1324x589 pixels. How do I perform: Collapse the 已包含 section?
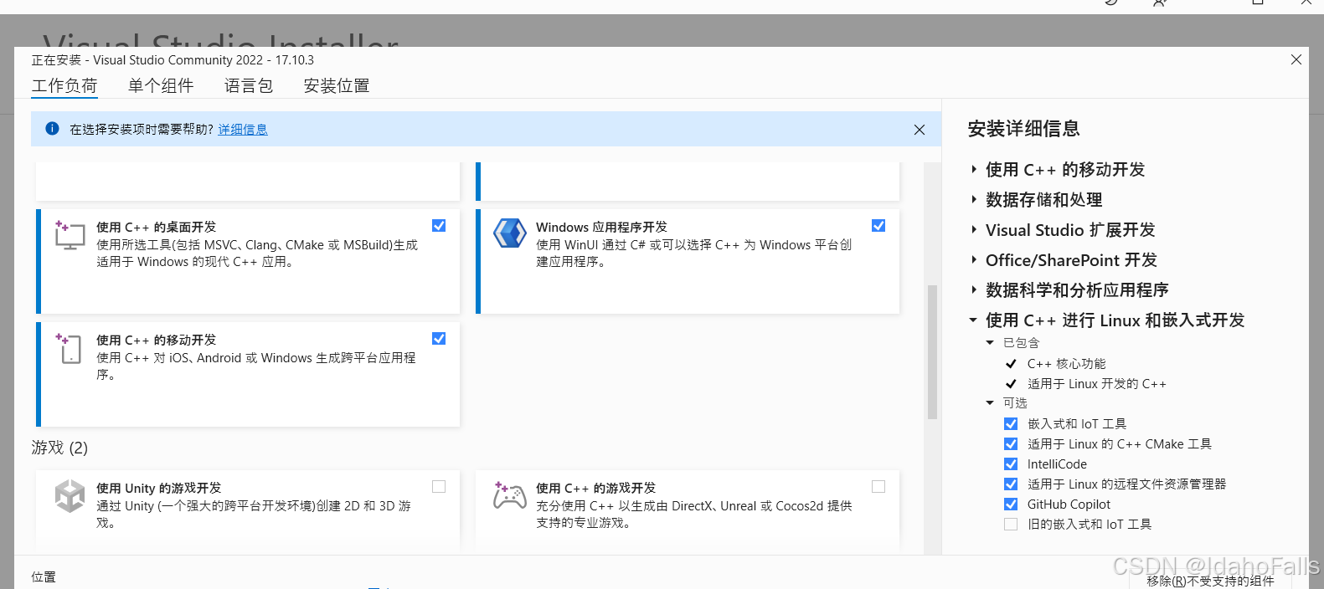click(x=990, y=343)
